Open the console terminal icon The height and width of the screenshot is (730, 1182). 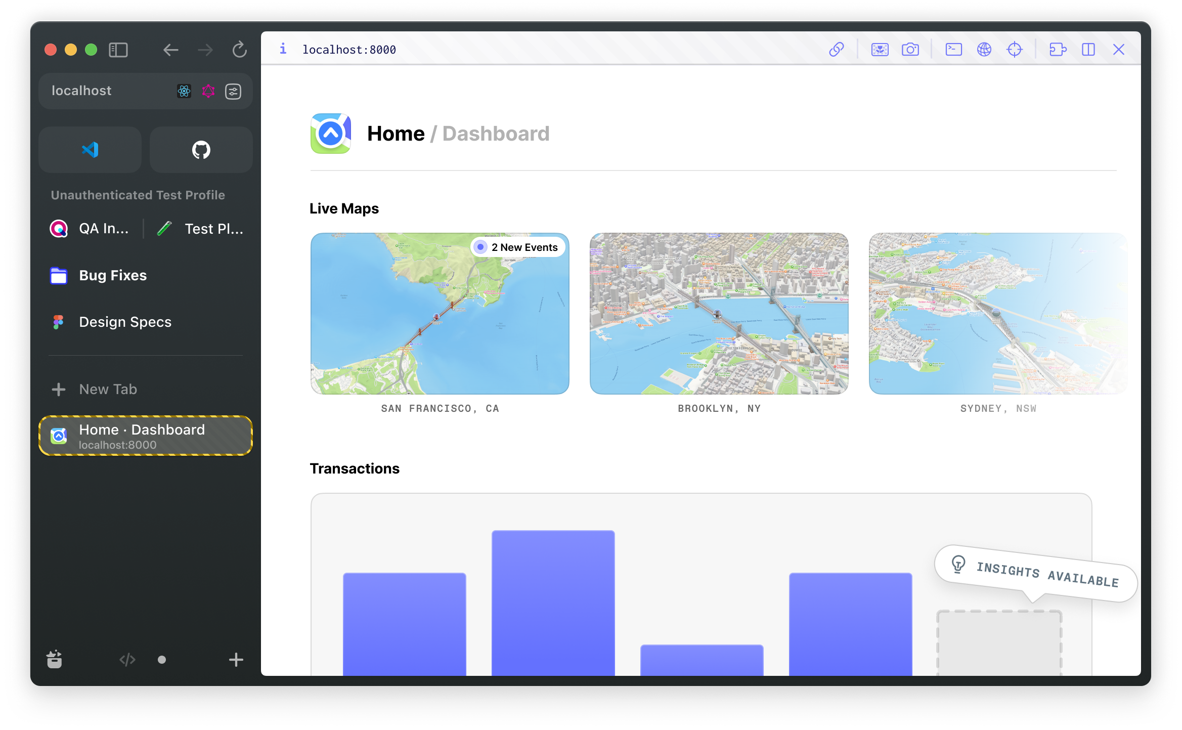tap(953, 50)
